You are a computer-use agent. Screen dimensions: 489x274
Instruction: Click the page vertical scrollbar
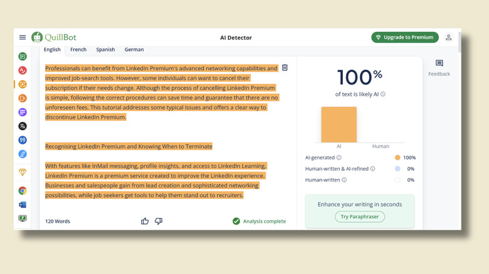pyautogui.click(x=460, y=41)
